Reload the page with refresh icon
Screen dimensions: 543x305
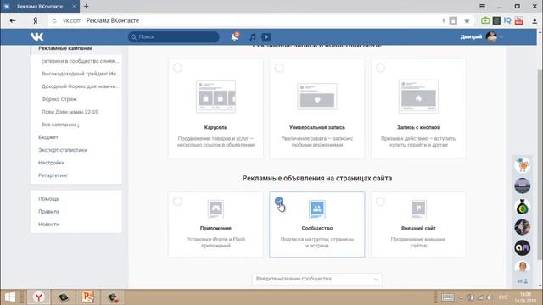54,20
